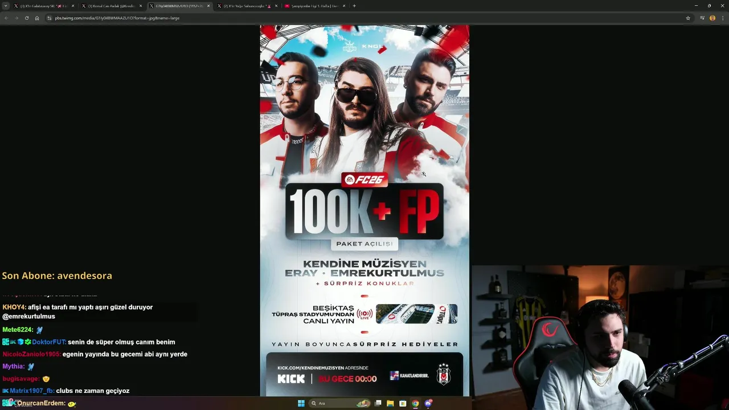The width and height of the screenshot is (729, 410).
Task: Open the media control icon in toolbar
Action: pyautogui.click(x=702, y=18)
